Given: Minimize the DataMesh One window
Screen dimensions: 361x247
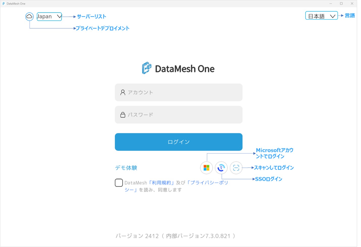Looking at the screenshot, I should coord(331,4).
